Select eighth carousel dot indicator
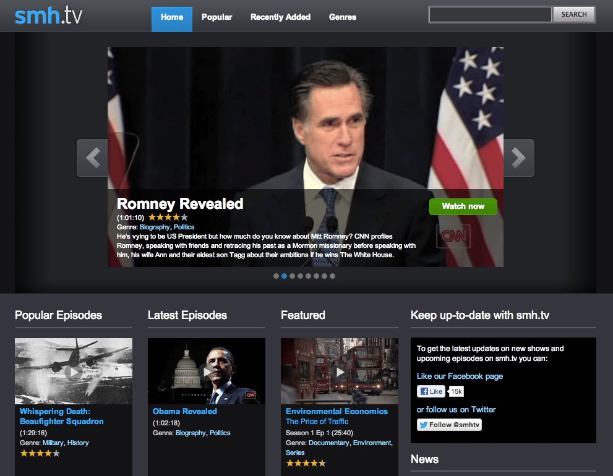This screenshot has width=613, height=476. tap(332, 276)
